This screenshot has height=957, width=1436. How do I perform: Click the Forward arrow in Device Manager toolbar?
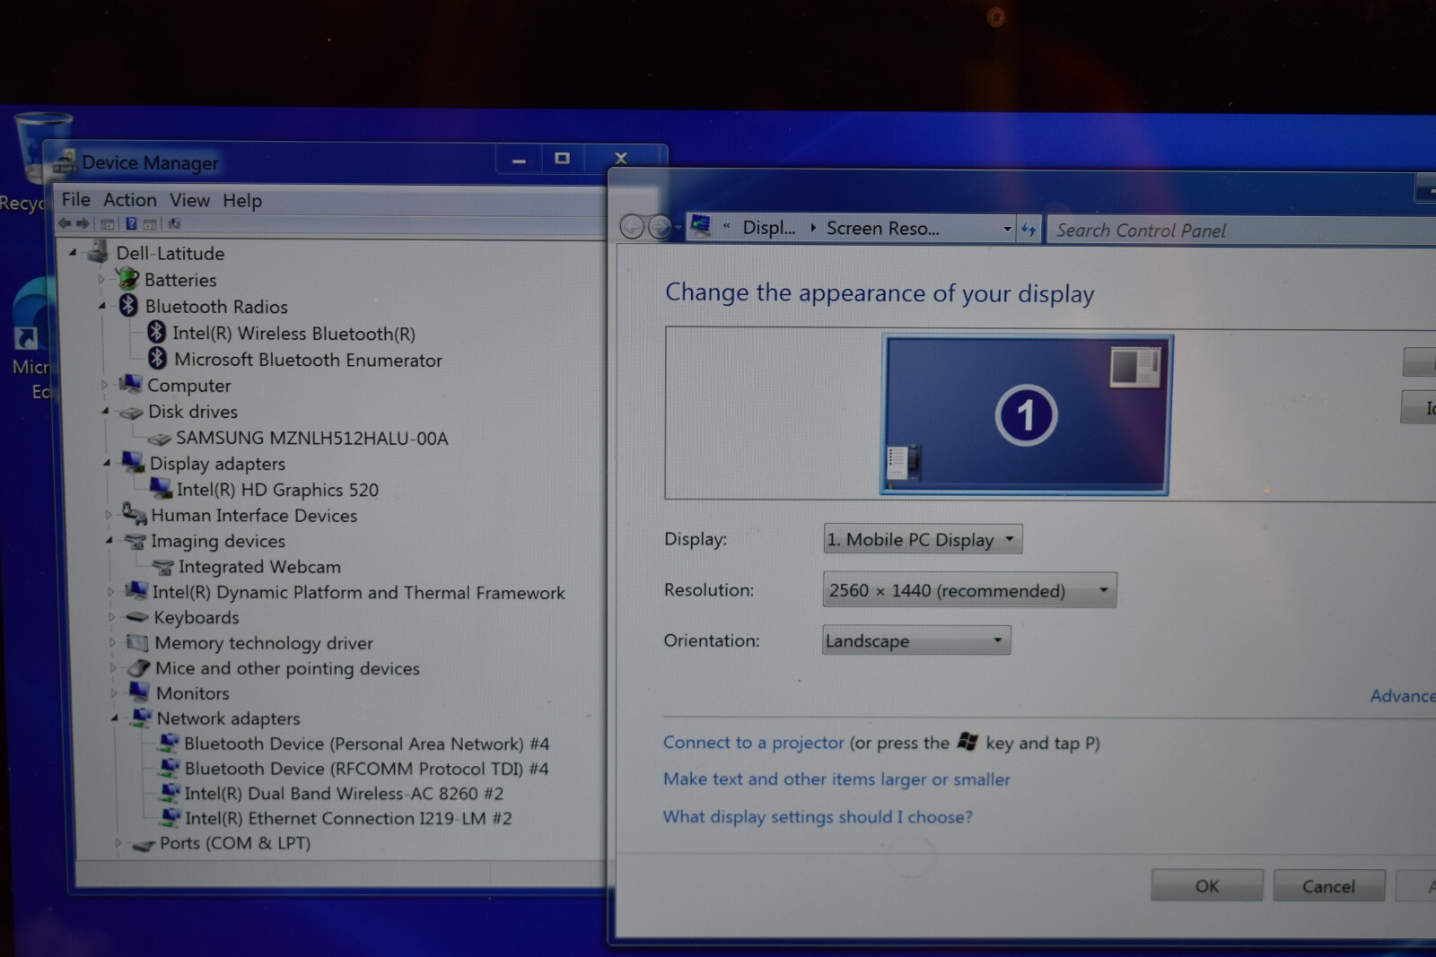[83, 223]
